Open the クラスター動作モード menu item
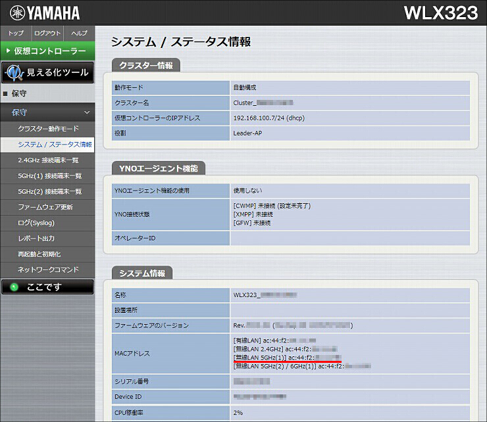The width and height of the screenshot is (487, 422). [48, 129]
